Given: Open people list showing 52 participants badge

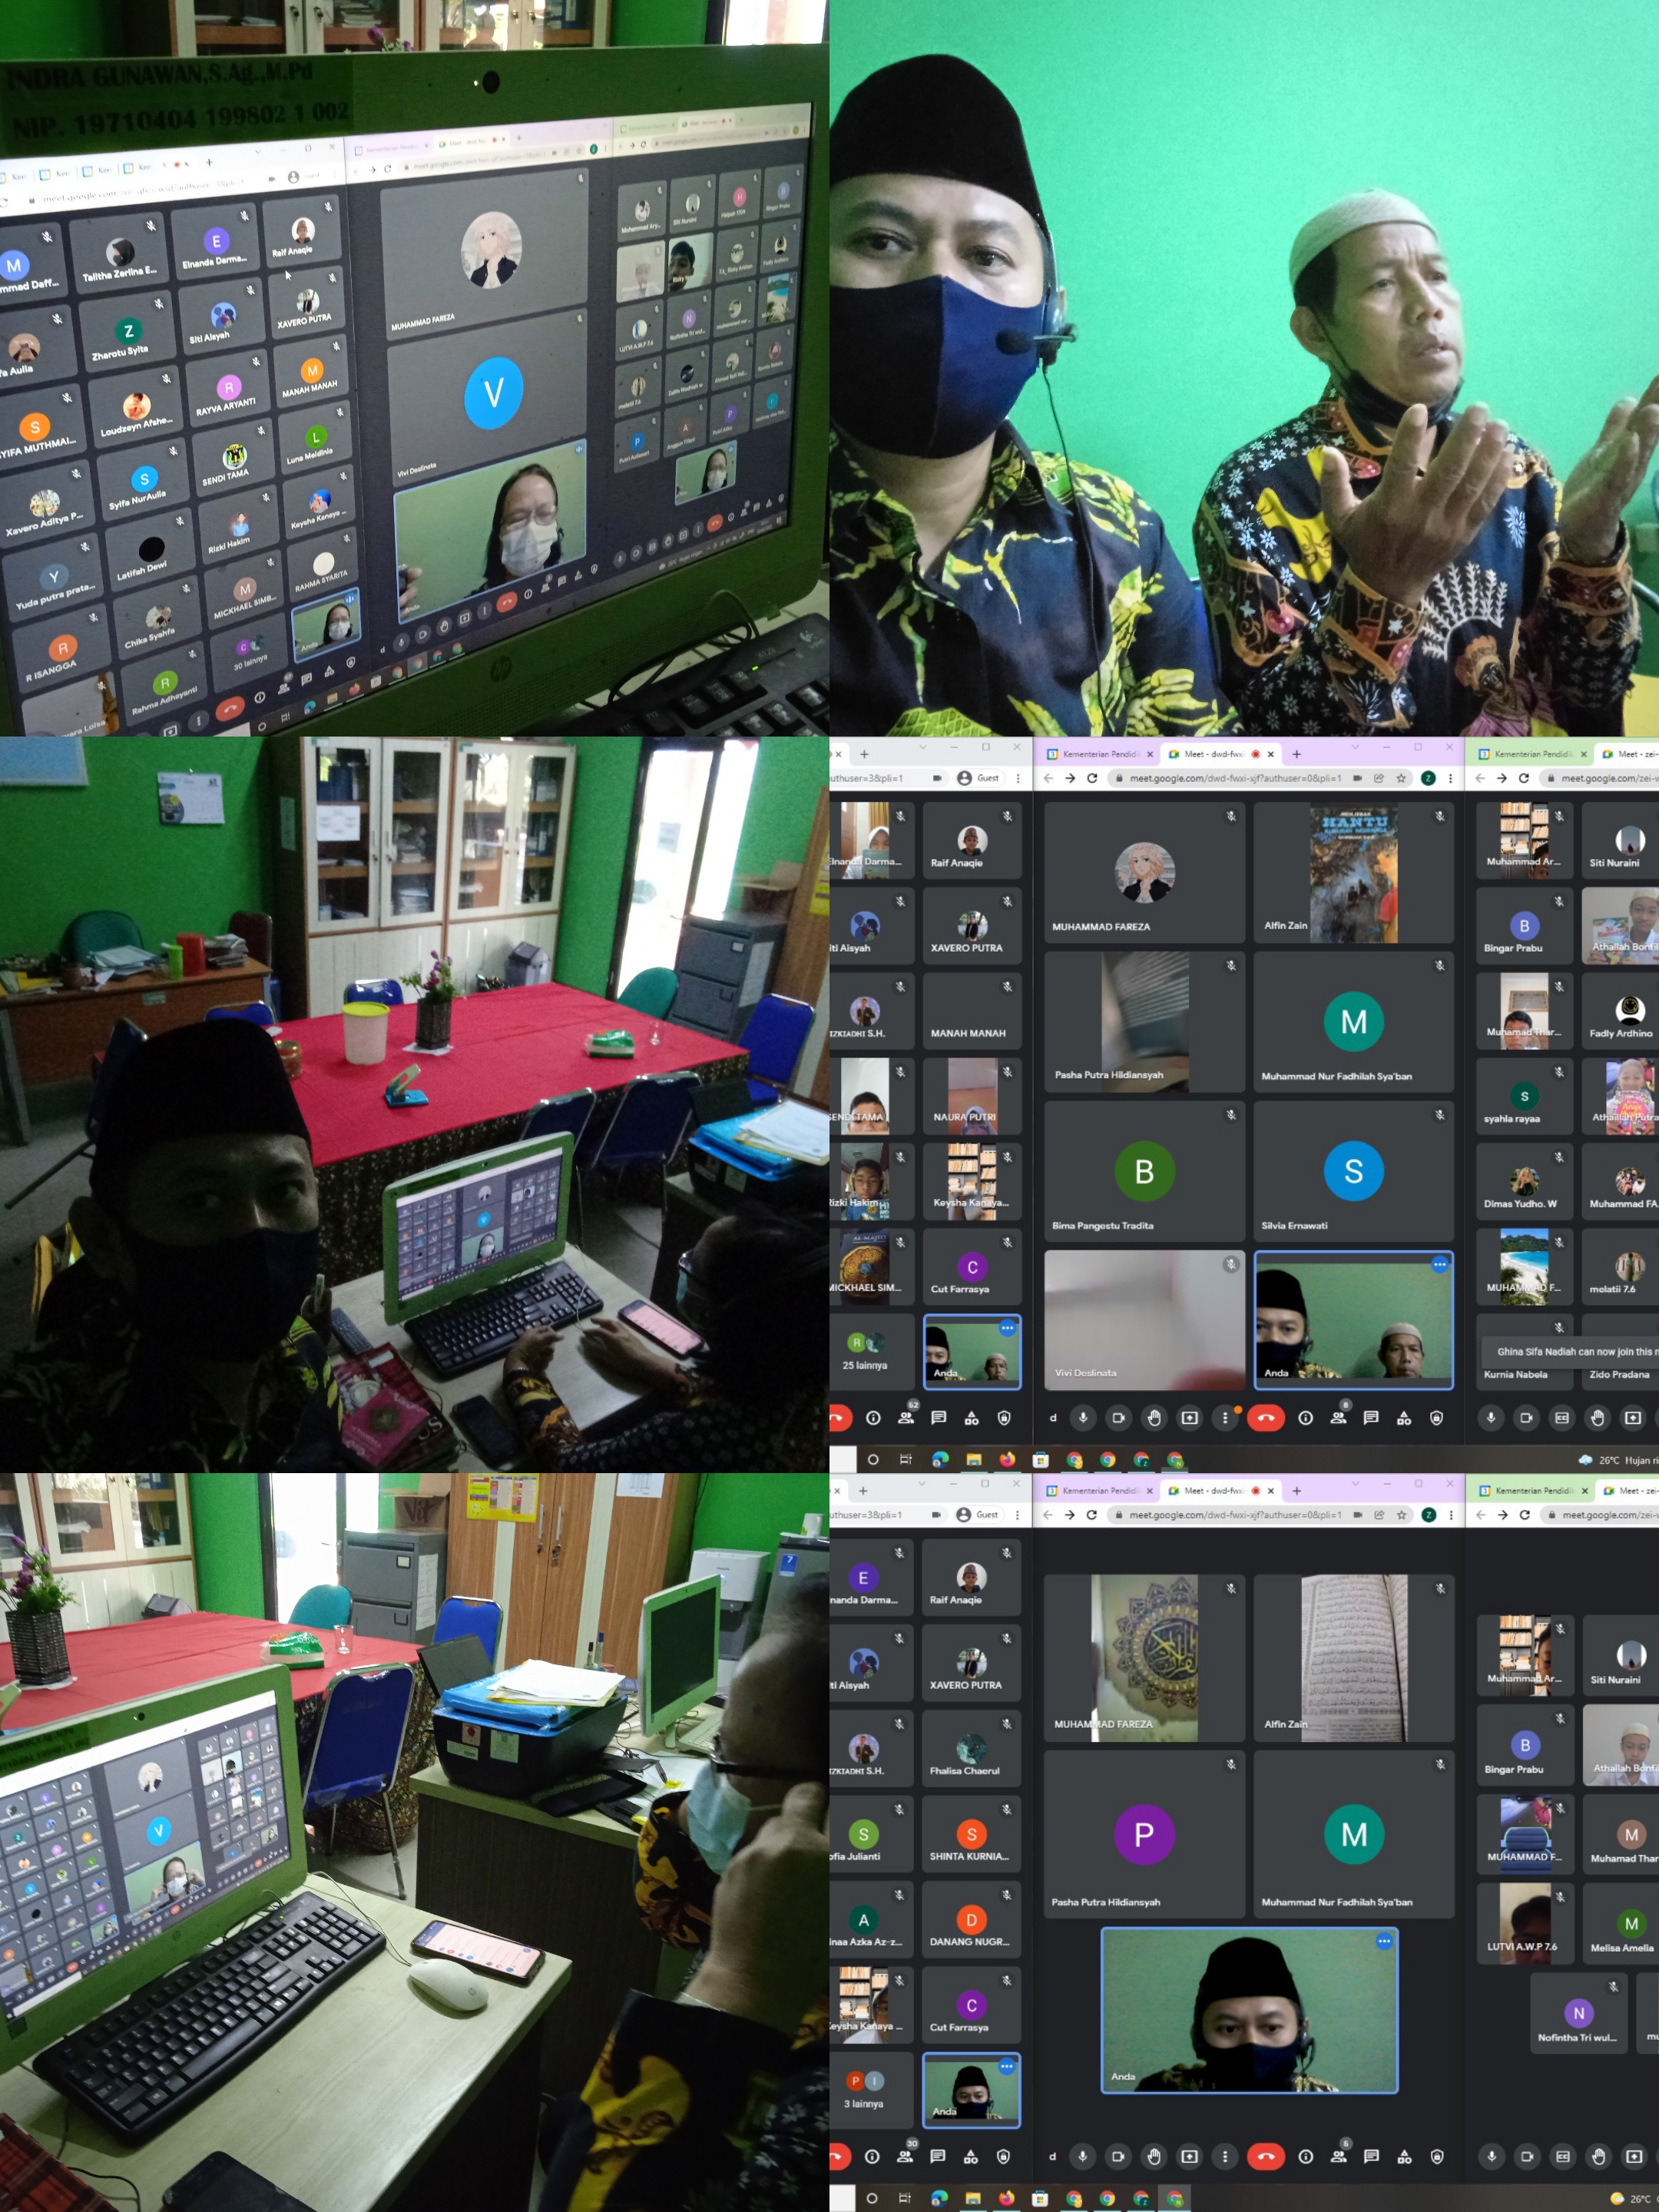Looking at the screenshot, I should tap(906, 1418).
